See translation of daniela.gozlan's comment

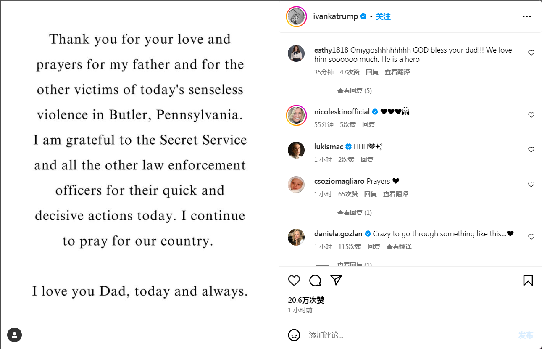pyautogui.click(x=399, y=247)
